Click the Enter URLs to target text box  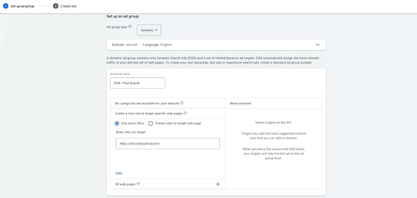click(x=168, y=144)
